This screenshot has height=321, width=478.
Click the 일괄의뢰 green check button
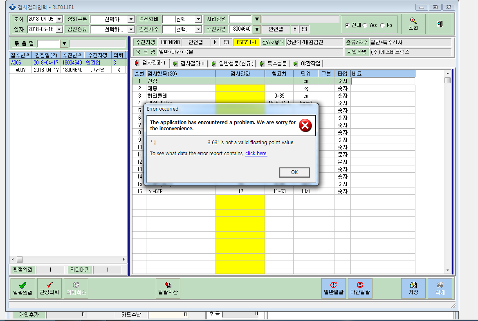coord(22,288)
